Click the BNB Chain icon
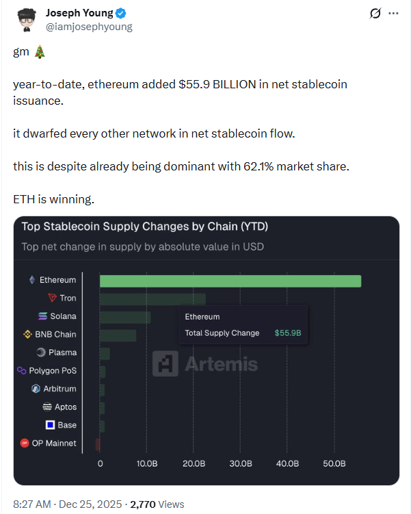 pos(28,335)
